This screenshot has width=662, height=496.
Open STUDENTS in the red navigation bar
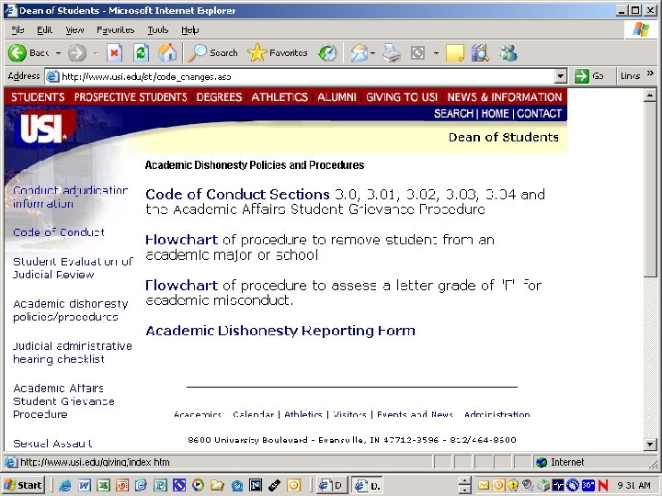(38, 97)
